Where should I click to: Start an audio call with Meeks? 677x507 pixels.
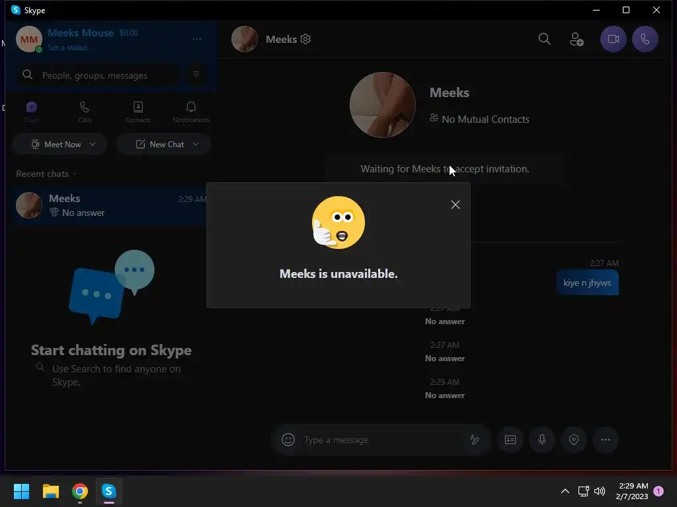pyautogui.click(x=645, y=39)
